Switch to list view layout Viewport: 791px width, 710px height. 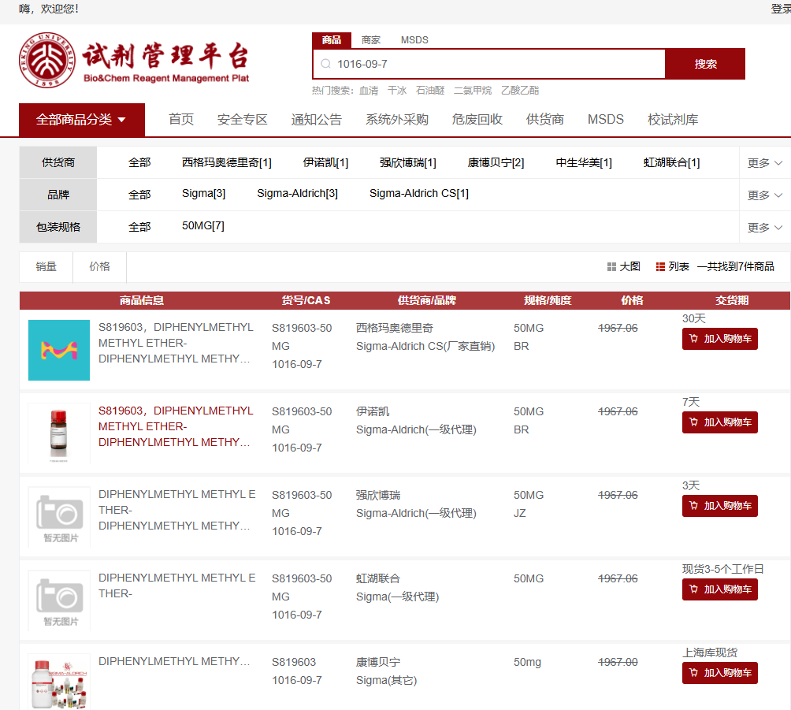673,266
